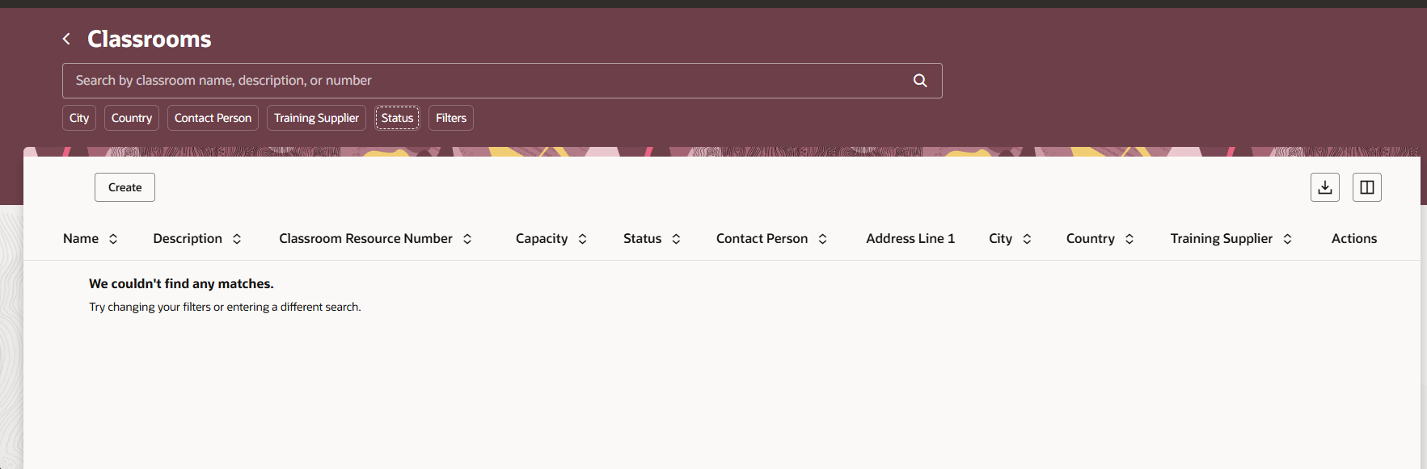1427x469 pixels.
Task: Open the manage columns icon
Action: tap(1367, 187)
